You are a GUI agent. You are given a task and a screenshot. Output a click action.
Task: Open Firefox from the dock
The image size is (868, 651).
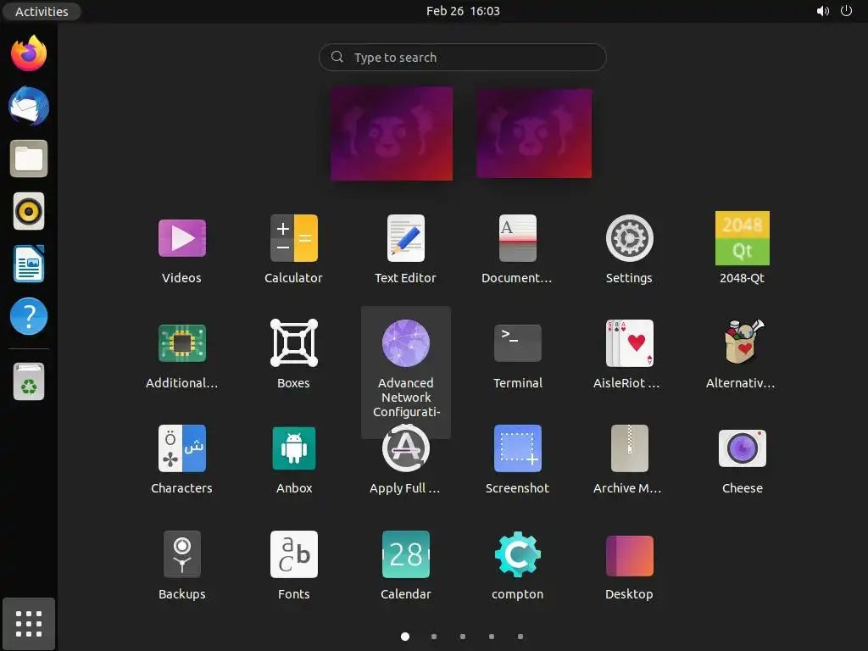[x=29, y=53]
